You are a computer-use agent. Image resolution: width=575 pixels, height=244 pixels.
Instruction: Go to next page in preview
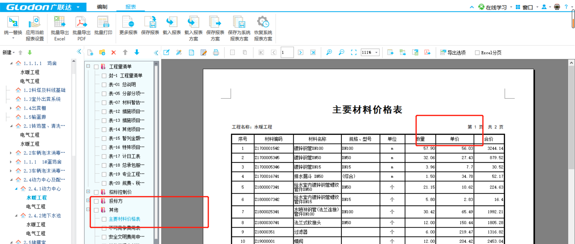(x=301, y=53)
